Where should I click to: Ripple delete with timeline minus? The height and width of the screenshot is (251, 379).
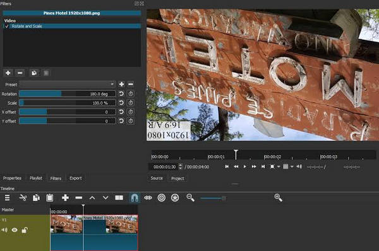79,197
